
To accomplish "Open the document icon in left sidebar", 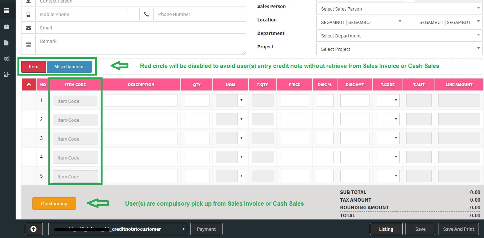I will [x=7, y=43].
